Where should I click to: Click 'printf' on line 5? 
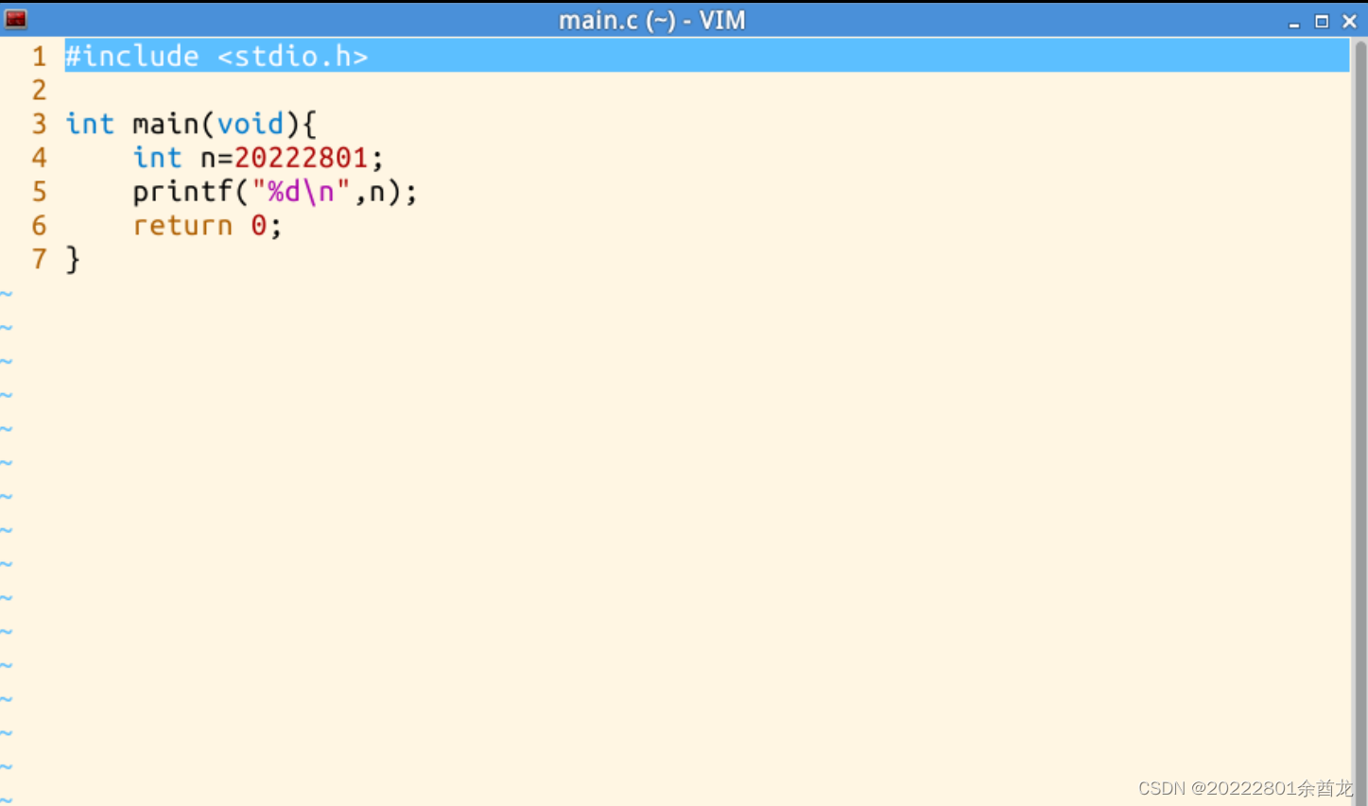coord(182,192)
